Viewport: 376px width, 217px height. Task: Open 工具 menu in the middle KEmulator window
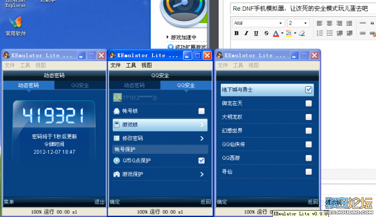[131, 65]
